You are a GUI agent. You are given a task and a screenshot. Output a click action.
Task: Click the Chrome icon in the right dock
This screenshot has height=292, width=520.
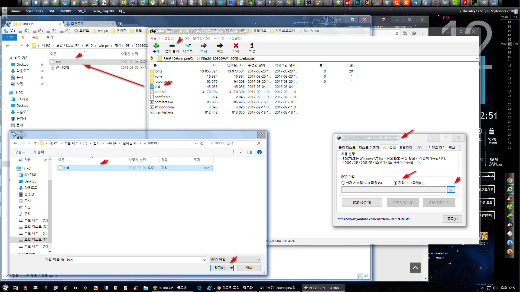(510, 180)
